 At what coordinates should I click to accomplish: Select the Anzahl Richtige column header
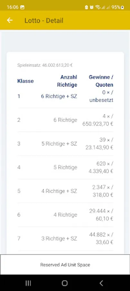(67, 81)
